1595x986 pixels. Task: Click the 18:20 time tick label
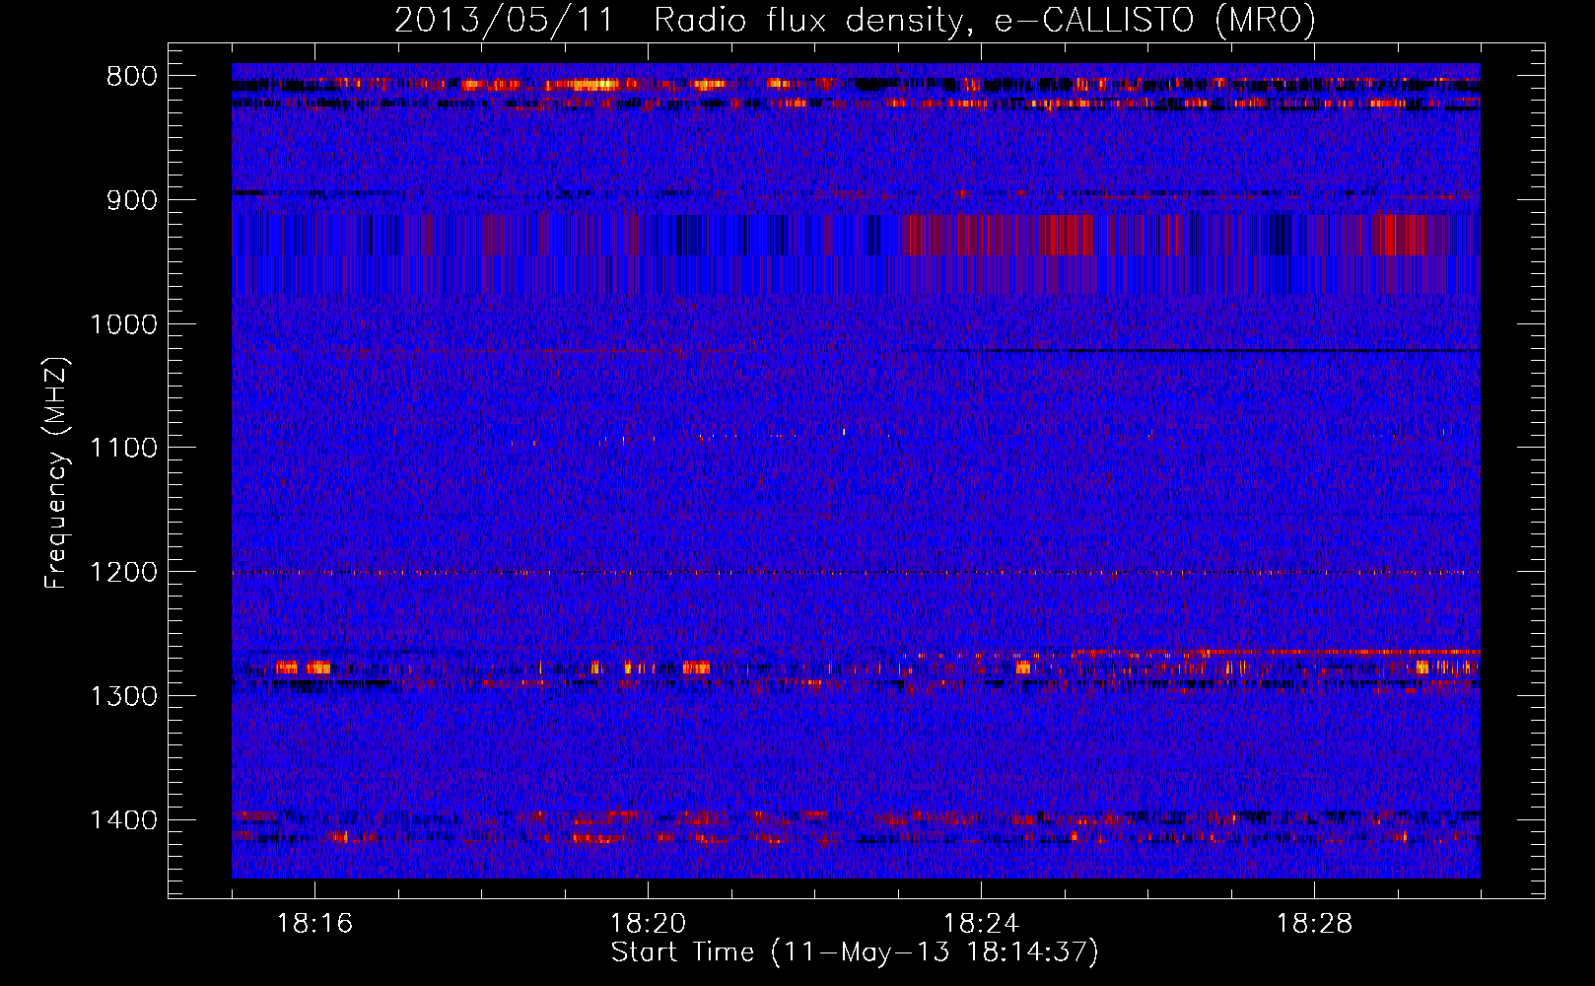(648, 924)
